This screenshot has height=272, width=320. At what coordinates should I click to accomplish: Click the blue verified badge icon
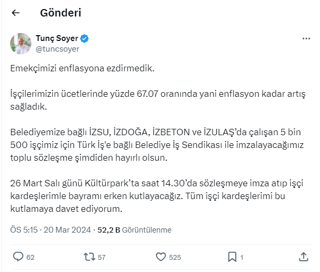(x=85, y=39)
